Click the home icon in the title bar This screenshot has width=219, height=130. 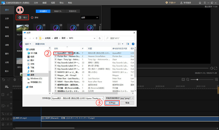click(200, 3)
